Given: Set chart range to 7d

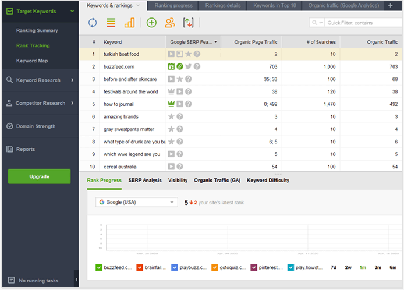Looking at the screenshot, I should (334, 267).
